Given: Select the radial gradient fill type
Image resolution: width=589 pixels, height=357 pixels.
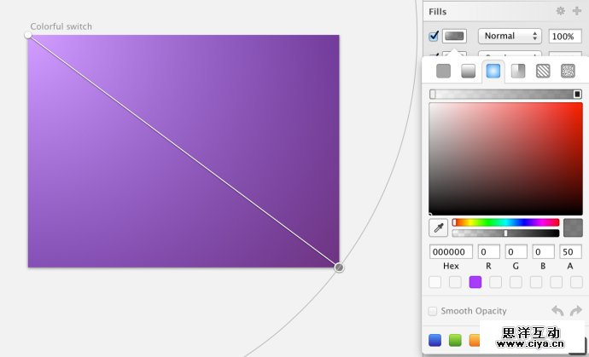Looking at the screenshot, I should 493,72.
